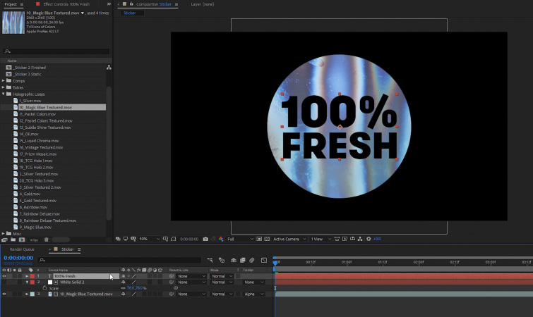Toggle pixel aspect ratio correction icon
The height and width of the screenshot is (317, 533).
click(x=337, y=239)
